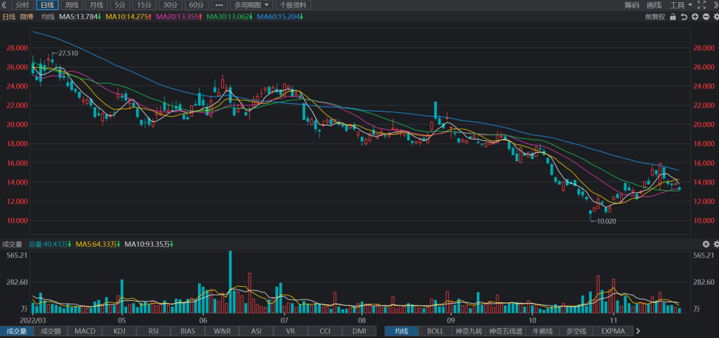Viewport: 719px width, 338px height.
Task: Select the BOLL overlay tab
Action: [x=435, y=331]
